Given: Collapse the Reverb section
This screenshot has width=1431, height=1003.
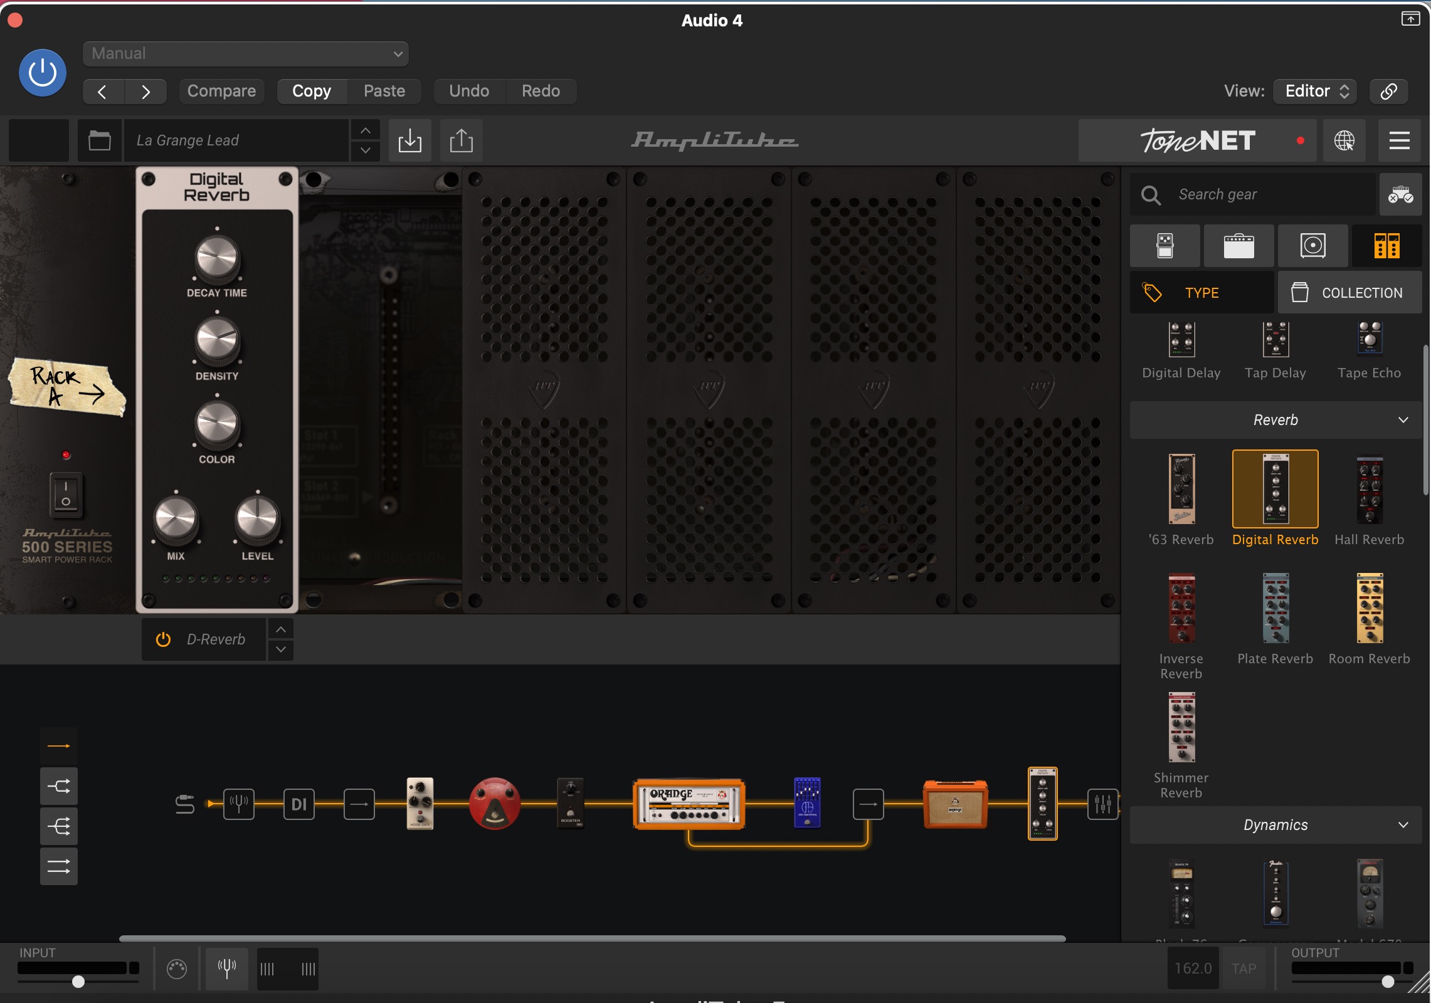Looking at the screenshot, I should 1275,420.
